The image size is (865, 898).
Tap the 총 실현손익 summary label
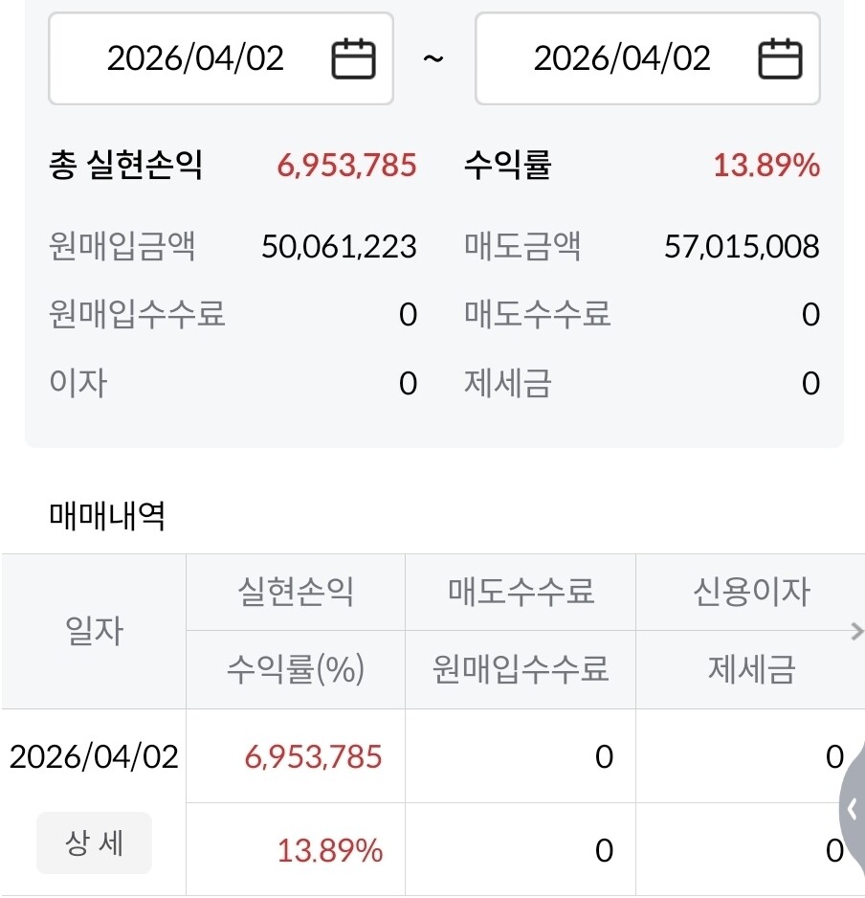tap(125, 166)
